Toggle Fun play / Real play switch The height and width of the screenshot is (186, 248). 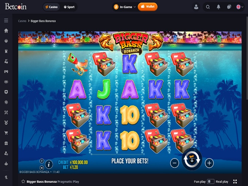[x=210, y=182]
